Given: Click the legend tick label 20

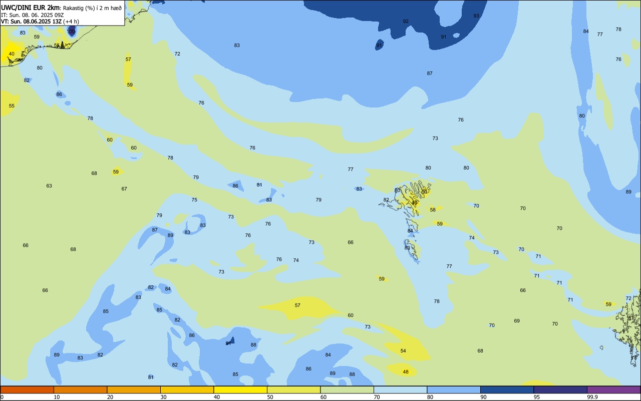Looking at the screenshot, I should pyautogui.click(x=110, y=397).
